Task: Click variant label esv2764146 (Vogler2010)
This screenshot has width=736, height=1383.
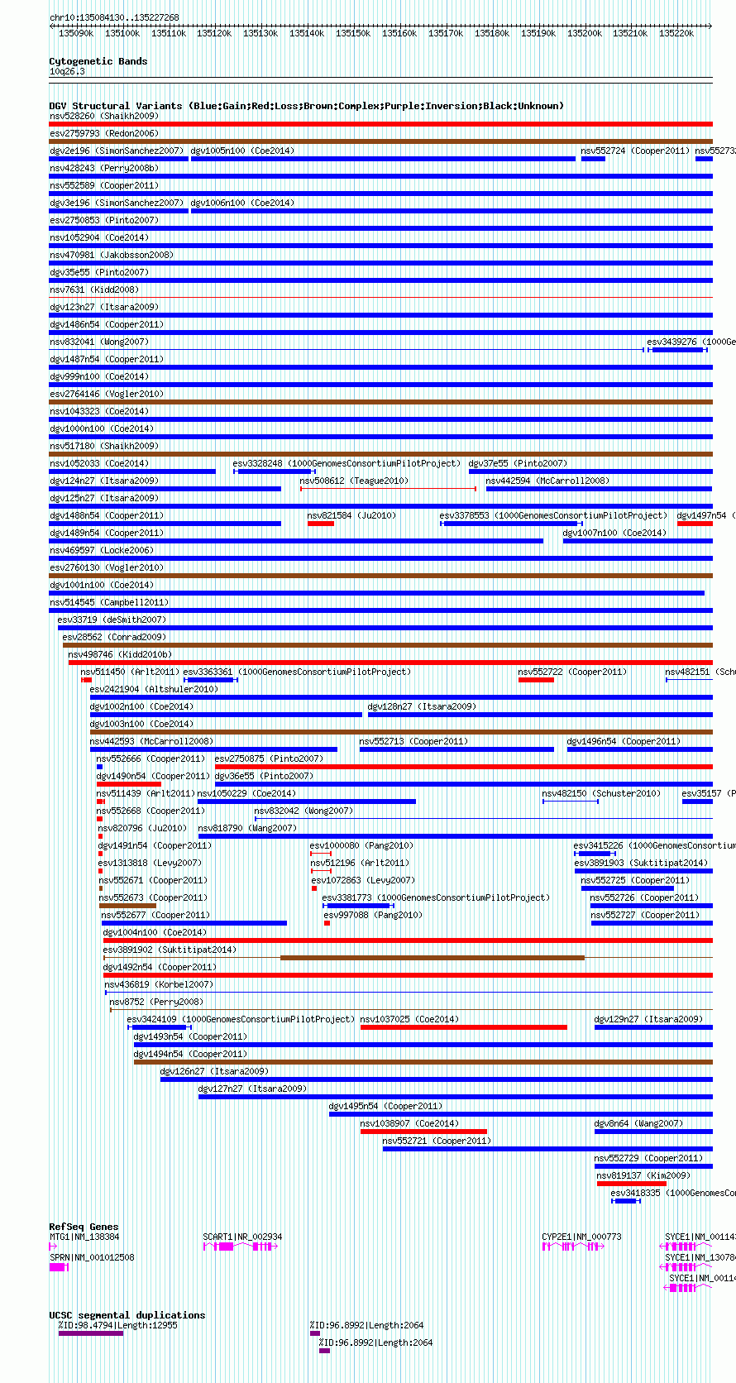Action: pos(107,394)
